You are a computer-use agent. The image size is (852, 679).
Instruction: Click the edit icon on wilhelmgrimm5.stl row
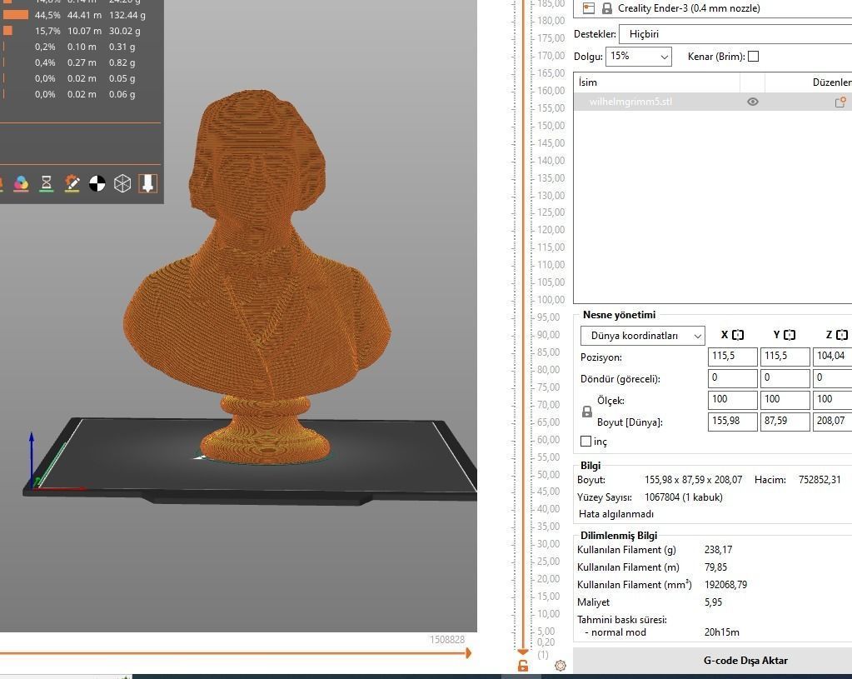[840, 102]
